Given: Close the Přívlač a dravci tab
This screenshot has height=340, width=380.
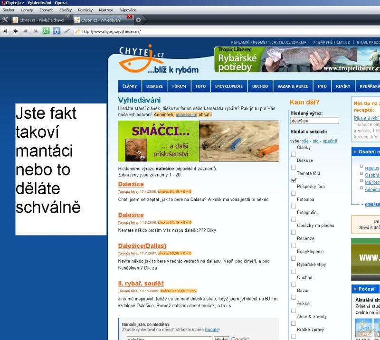Looking at the screenshot, I should (68, 17).
